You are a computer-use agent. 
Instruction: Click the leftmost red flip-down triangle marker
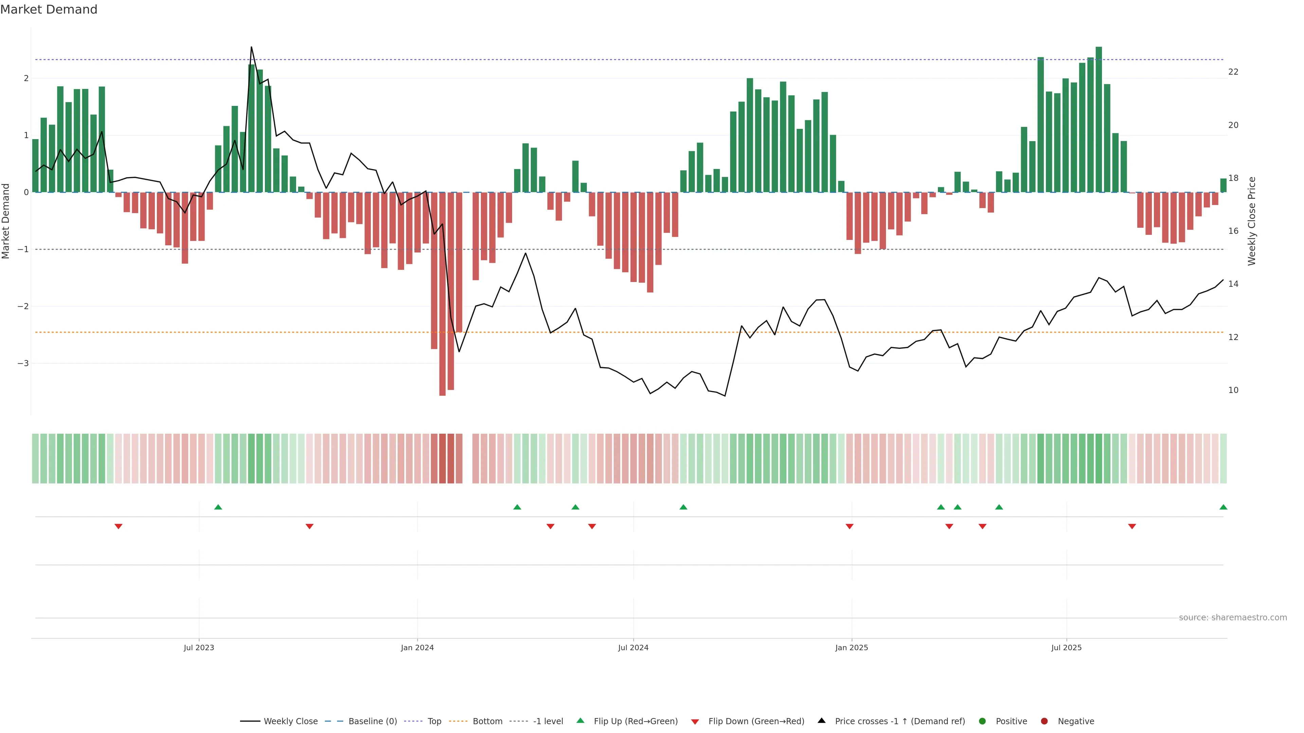pyautogui.click(x=119, y=527)
